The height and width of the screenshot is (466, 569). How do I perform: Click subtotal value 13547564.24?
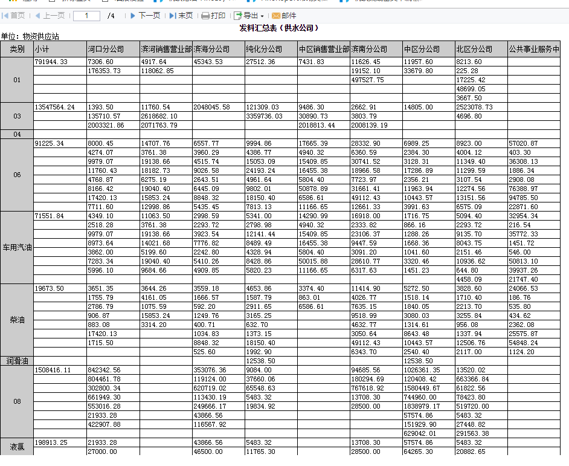point(55,107)
